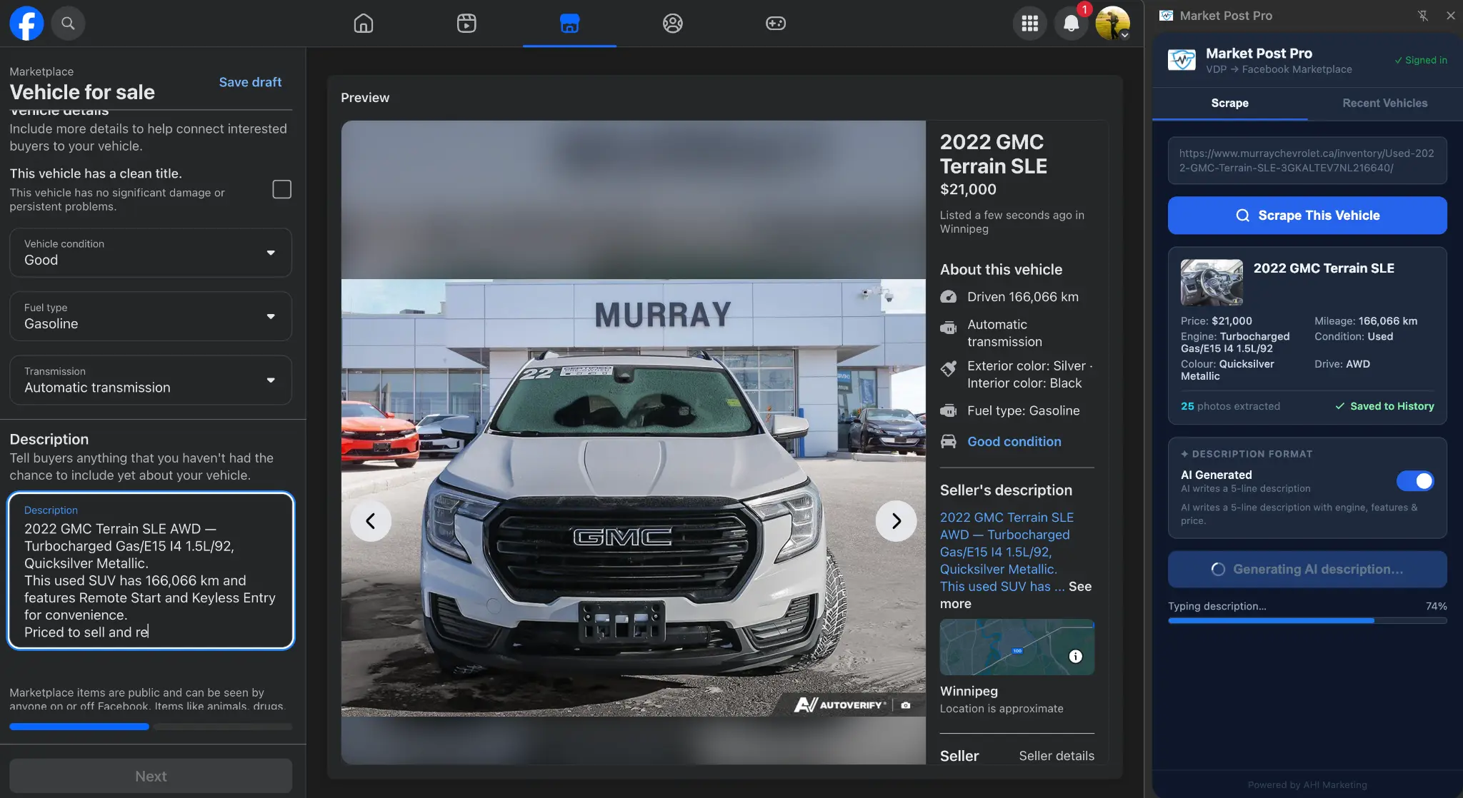Switch to the Recent Vehicles tab
Viewport: 1463px width, 798px height.
[x=1383, y=103]
